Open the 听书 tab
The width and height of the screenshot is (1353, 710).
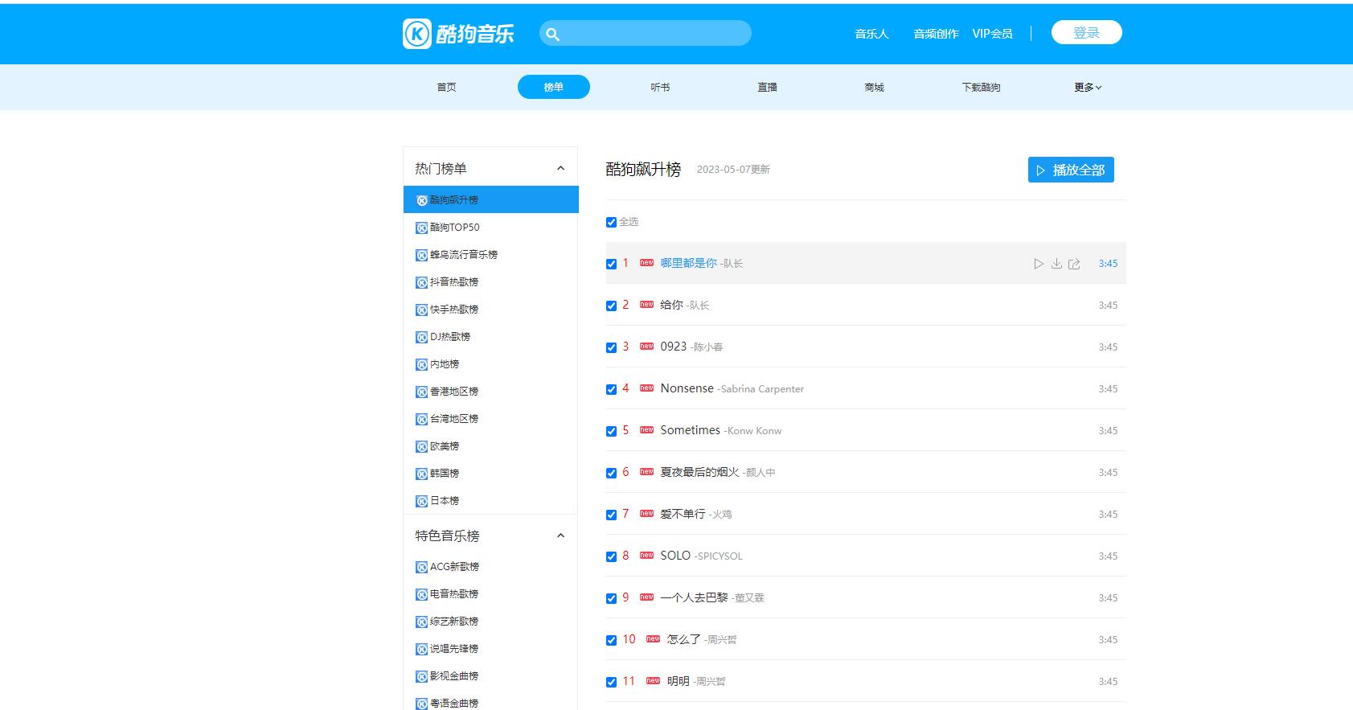point(660,87)
